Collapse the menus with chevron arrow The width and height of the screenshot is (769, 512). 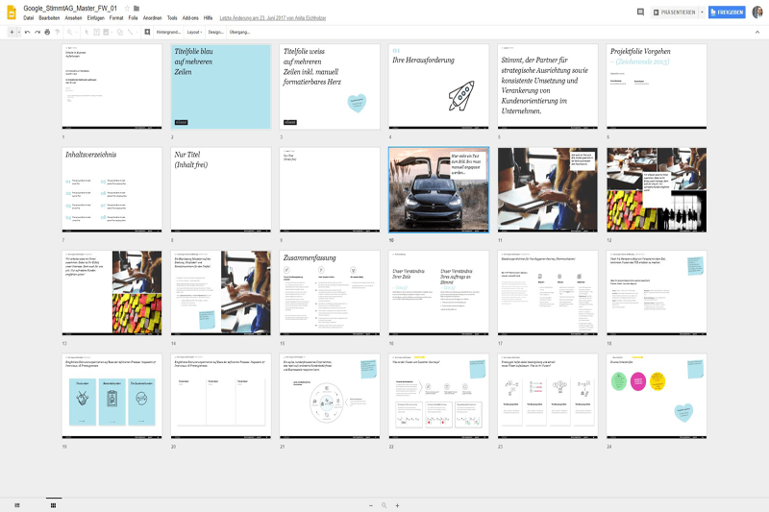[757, 33]
